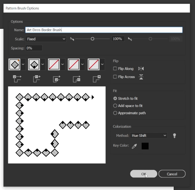Enable the Flip Along checkbox

point(115,69)
